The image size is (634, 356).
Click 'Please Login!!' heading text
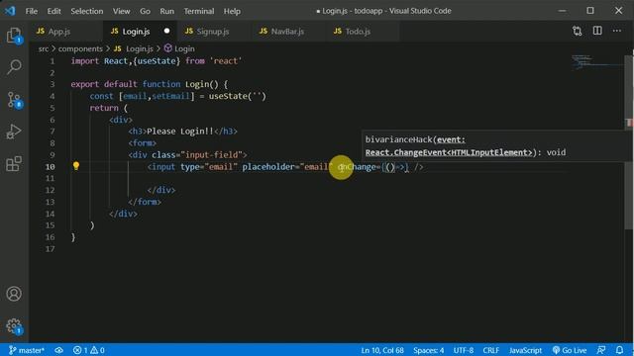[x=180, y=132]
